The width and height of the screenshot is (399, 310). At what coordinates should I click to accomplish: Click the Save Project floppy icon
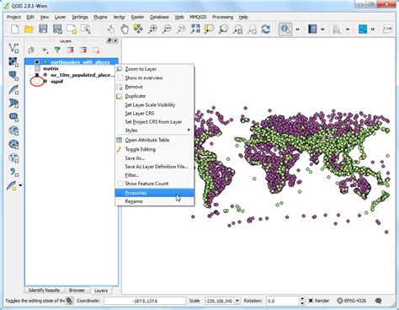pos(43,29)
